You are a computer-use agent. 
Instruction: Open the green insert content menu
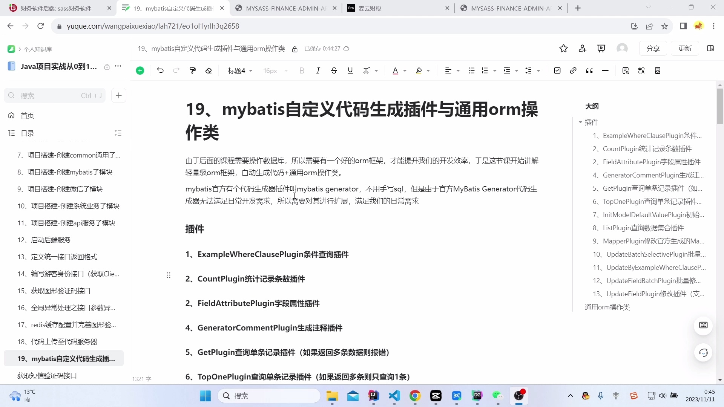tap(140, 70)
